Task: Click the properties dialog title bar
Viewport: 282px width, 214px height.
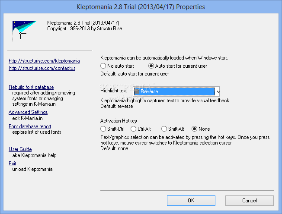Action: click(141, 7)
